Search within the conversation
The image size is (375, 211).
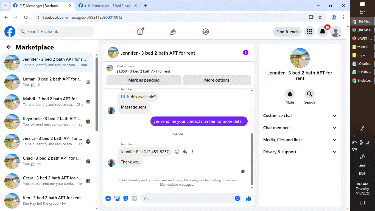click(309, 94)
